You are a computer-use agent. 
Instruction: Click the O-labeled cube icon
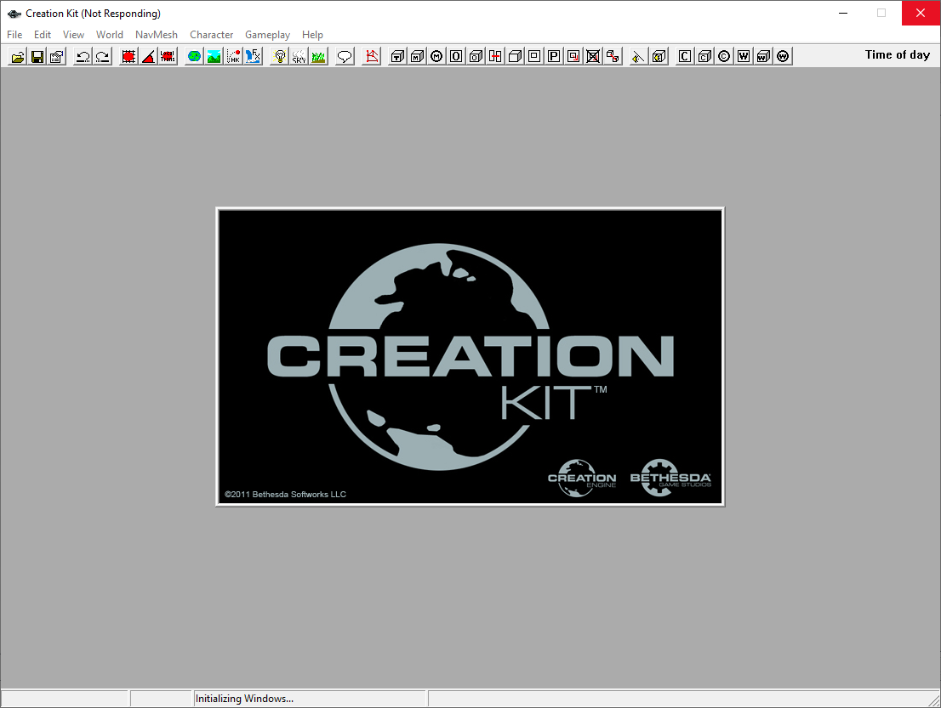476,56
